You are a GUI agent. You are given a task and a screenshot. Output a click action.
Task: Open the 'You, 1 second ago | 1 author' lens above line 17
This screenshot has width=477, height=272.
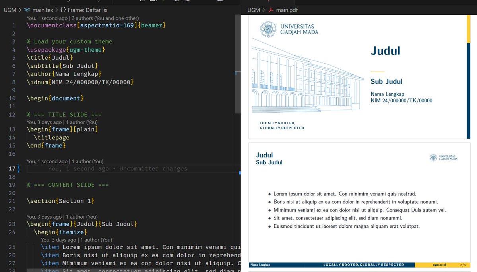pos(65,161)
